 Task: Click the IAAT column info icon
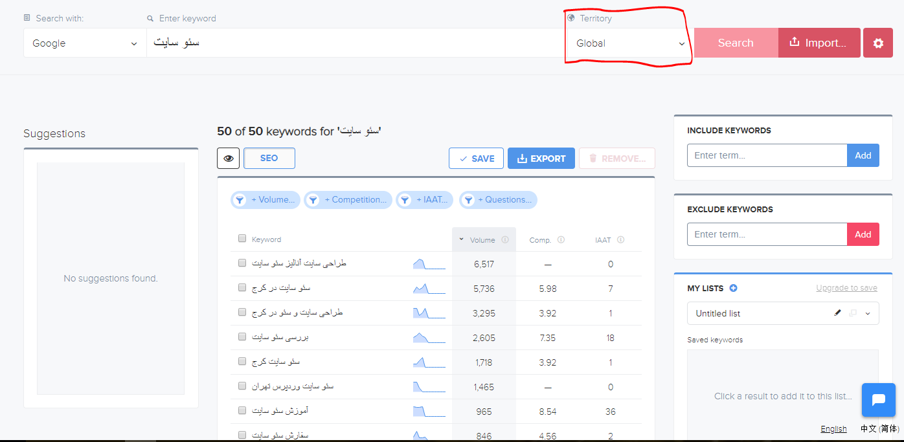coord(620,240)
